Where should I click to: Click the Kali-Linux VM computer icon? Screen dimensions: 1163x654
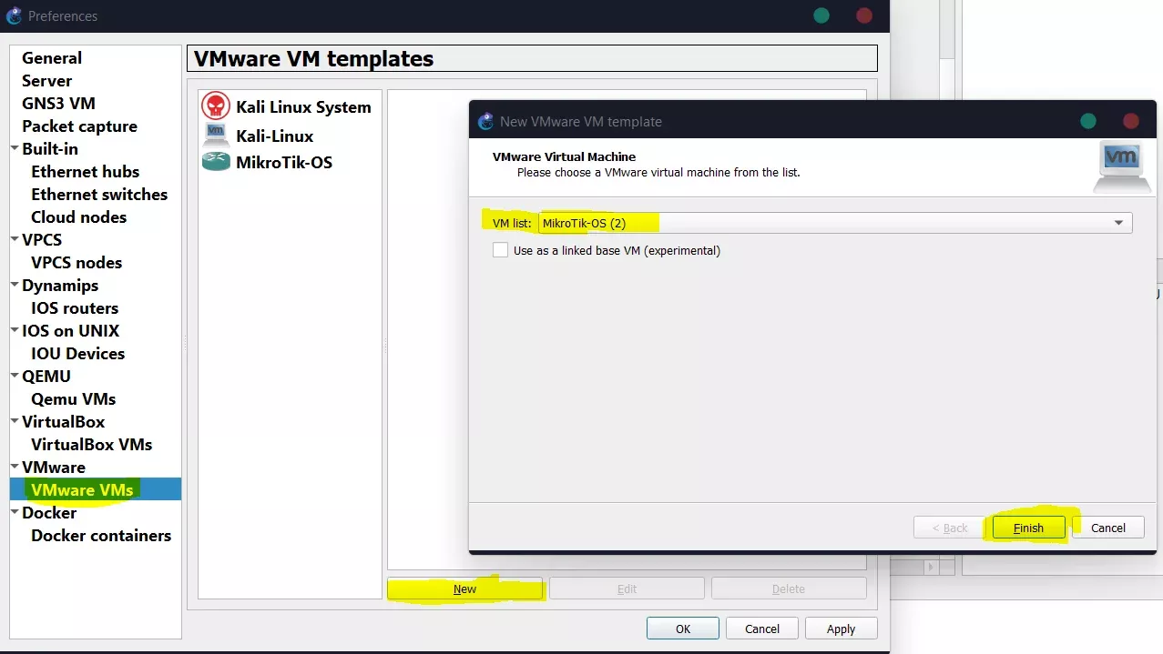[x=216, y=136]
